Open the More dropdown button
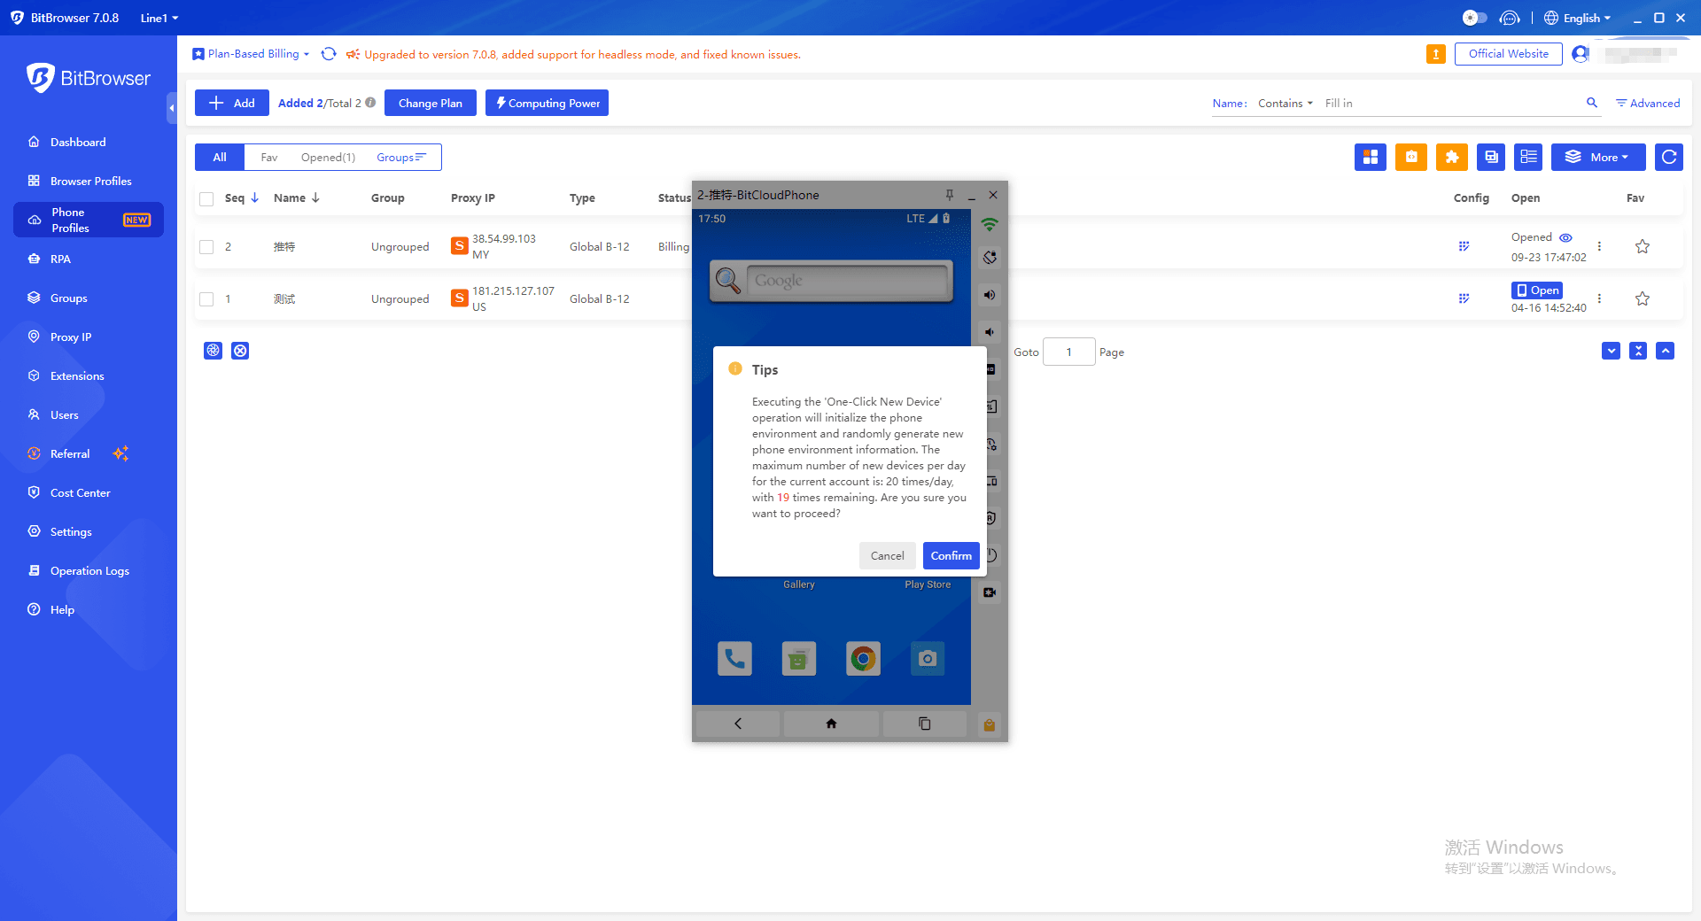The image size is (1701, 921). click(1598, 157)
